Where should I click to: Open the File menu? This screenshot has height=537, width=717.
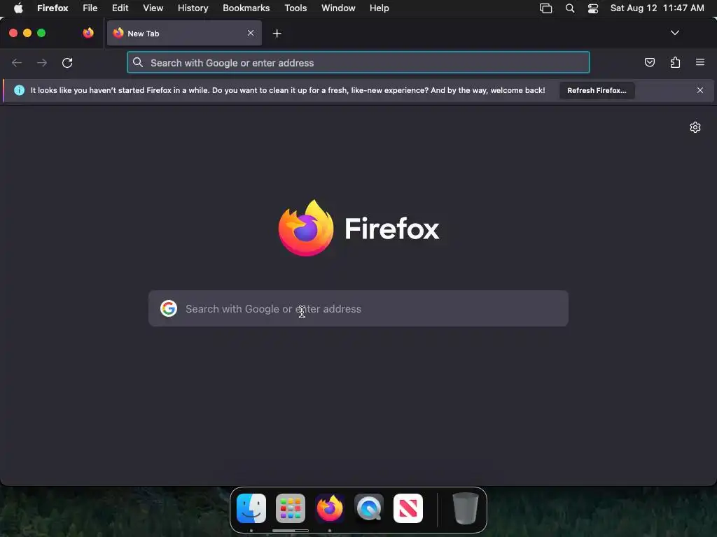click(90, 8)
